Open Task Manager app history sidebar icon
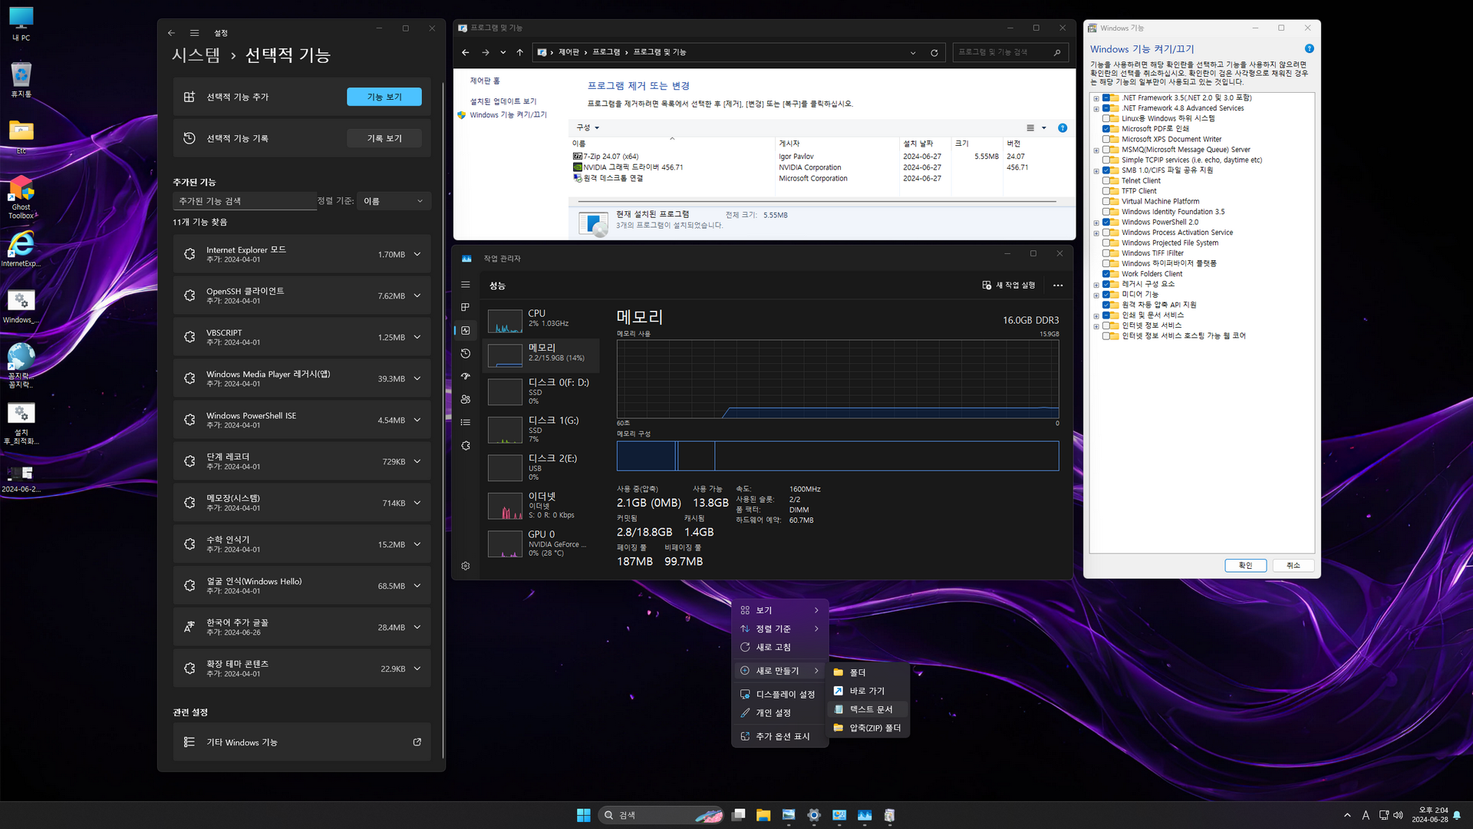 point(466,354)
